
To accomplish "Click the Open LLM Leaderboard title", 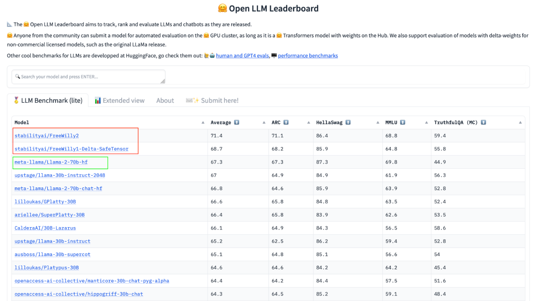I will [268, 8].
